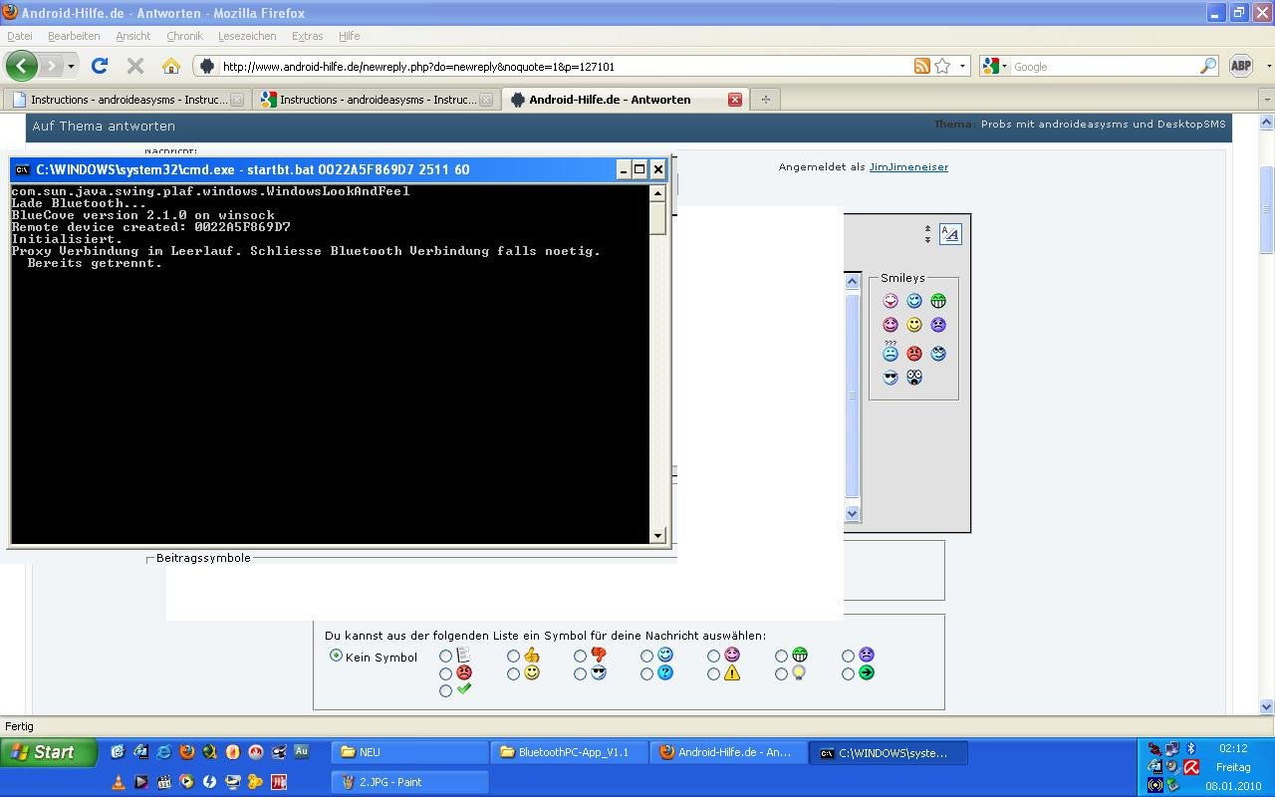Open the Ansicht menu

[x=133, y=36]
